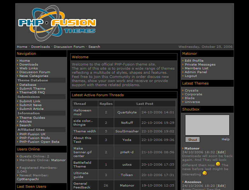Open last poster uctxs's profile
Image resolution: width=249 pixels, height=190 pixels.
(127, 164)
